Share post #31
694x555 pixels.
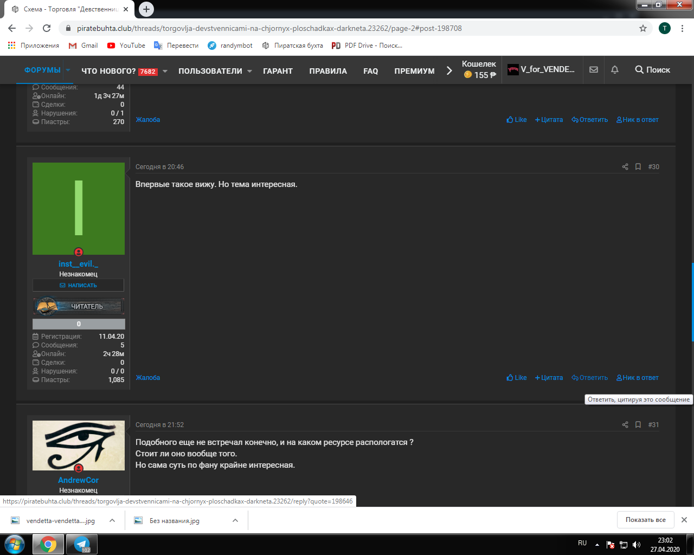pos(625,425)
